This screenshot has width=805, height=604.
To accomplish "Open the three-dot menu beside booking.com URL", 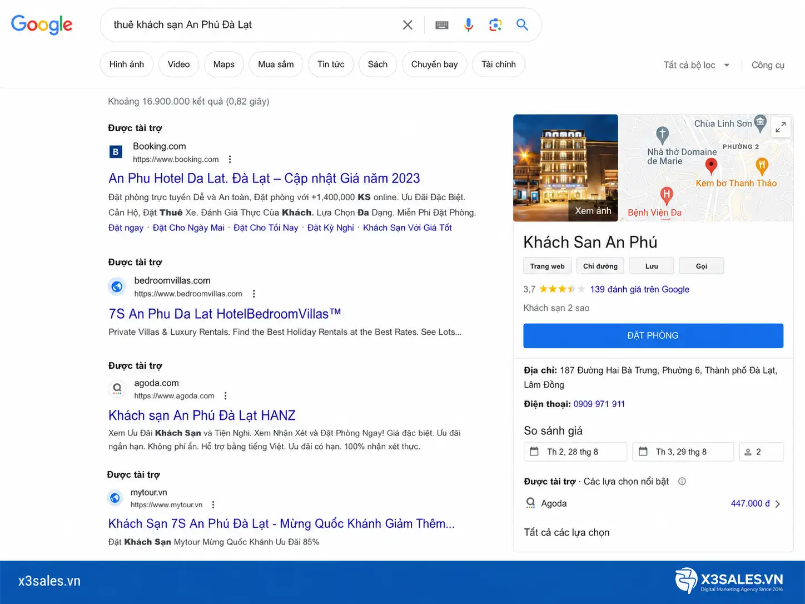I will [x=230, y=159].
